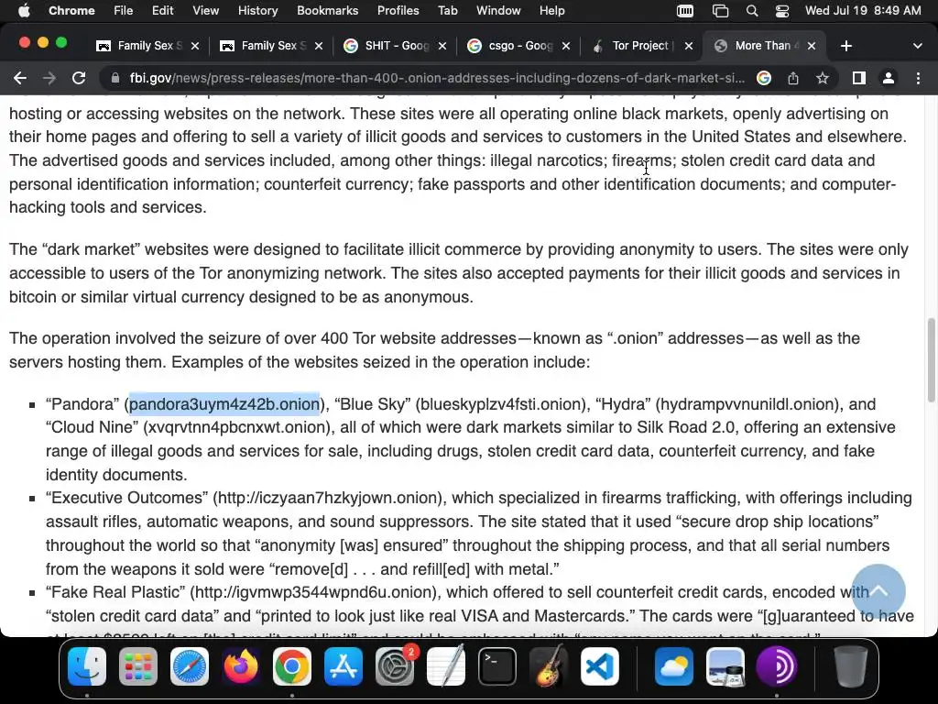938x704 pixels.
Task: Open Preview from the Dock
Action: (x=725, y=666)
